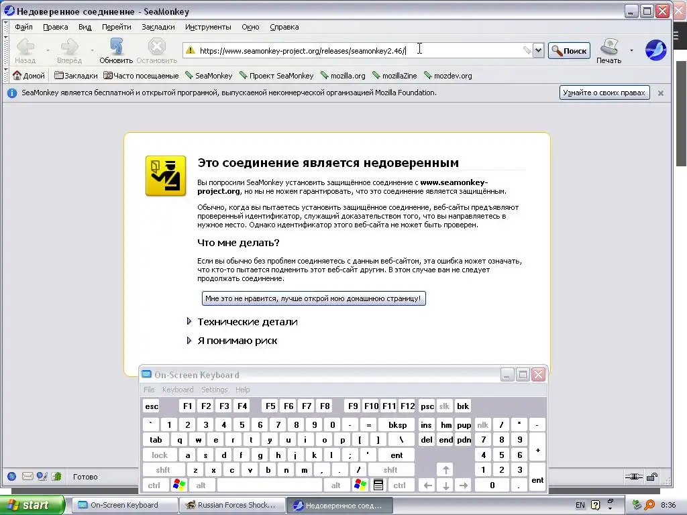Open the Перейти menu
The height and width of the screenshot is (515, 687).
pyautogui.click(x=117, y=27)
